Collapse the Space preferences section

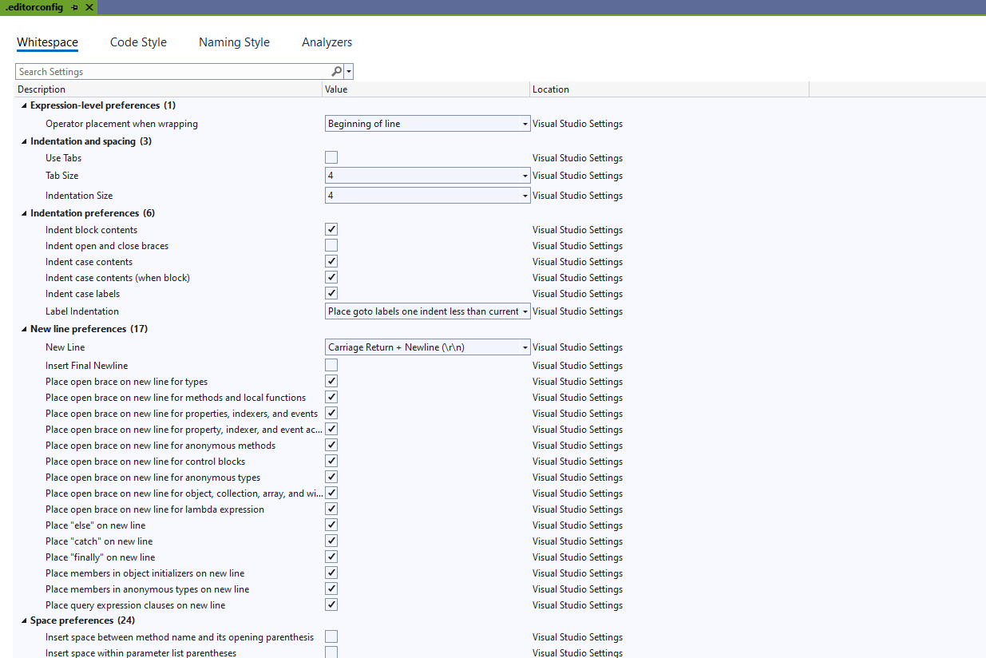coord(22,620)
